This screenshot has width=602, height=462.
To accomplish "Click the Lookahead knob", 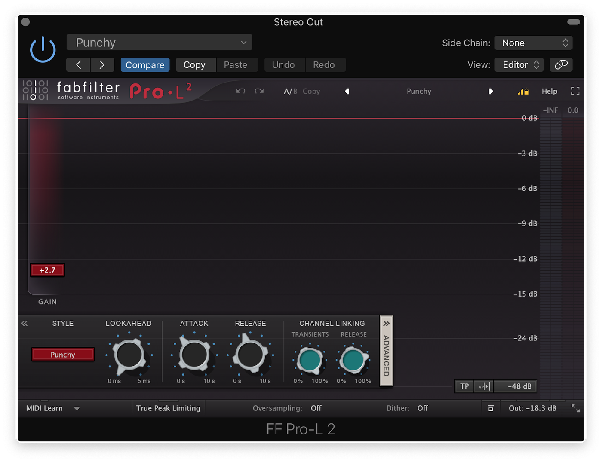I will (x=129, y=355).
